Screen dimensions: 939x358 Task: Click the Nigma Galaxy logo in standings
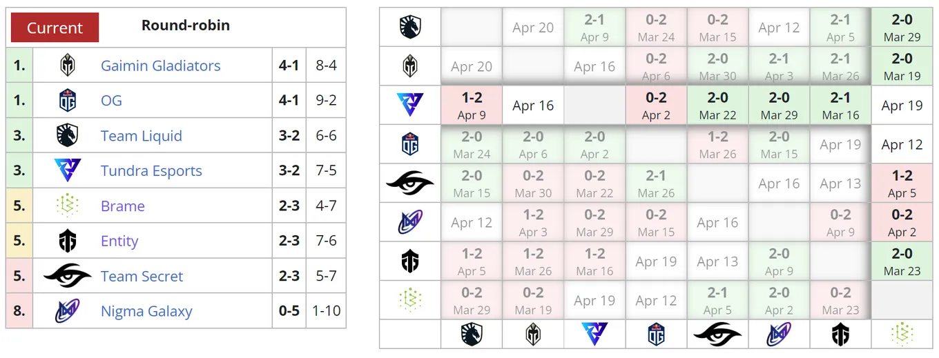tap(67, 311)
